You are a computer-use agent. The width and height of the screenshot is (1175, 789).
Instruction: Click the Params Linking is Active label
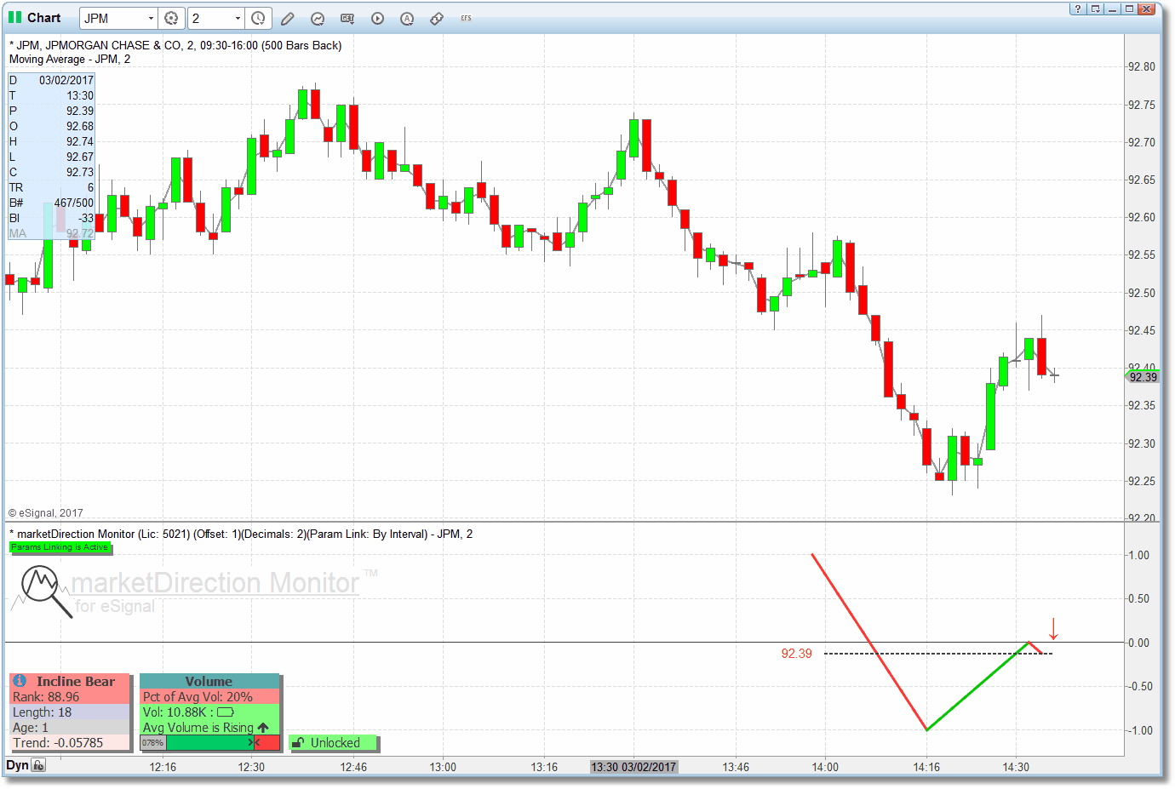(x=60, y=547)
